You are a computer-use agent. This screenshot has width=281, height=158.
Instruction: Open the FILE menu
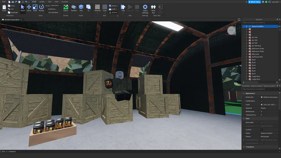point(3,2)
